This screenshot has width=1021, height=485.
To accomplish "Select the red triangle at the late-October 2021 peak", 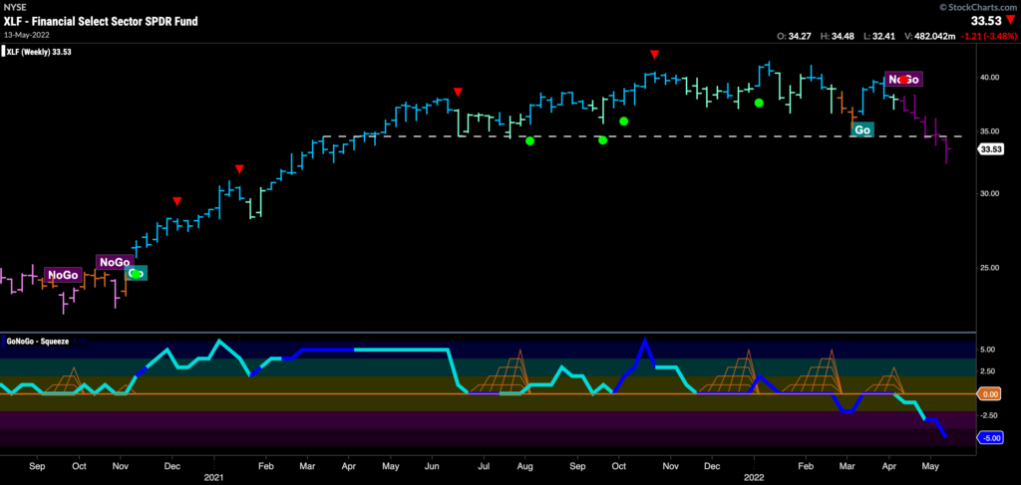I will coord(655,55).
